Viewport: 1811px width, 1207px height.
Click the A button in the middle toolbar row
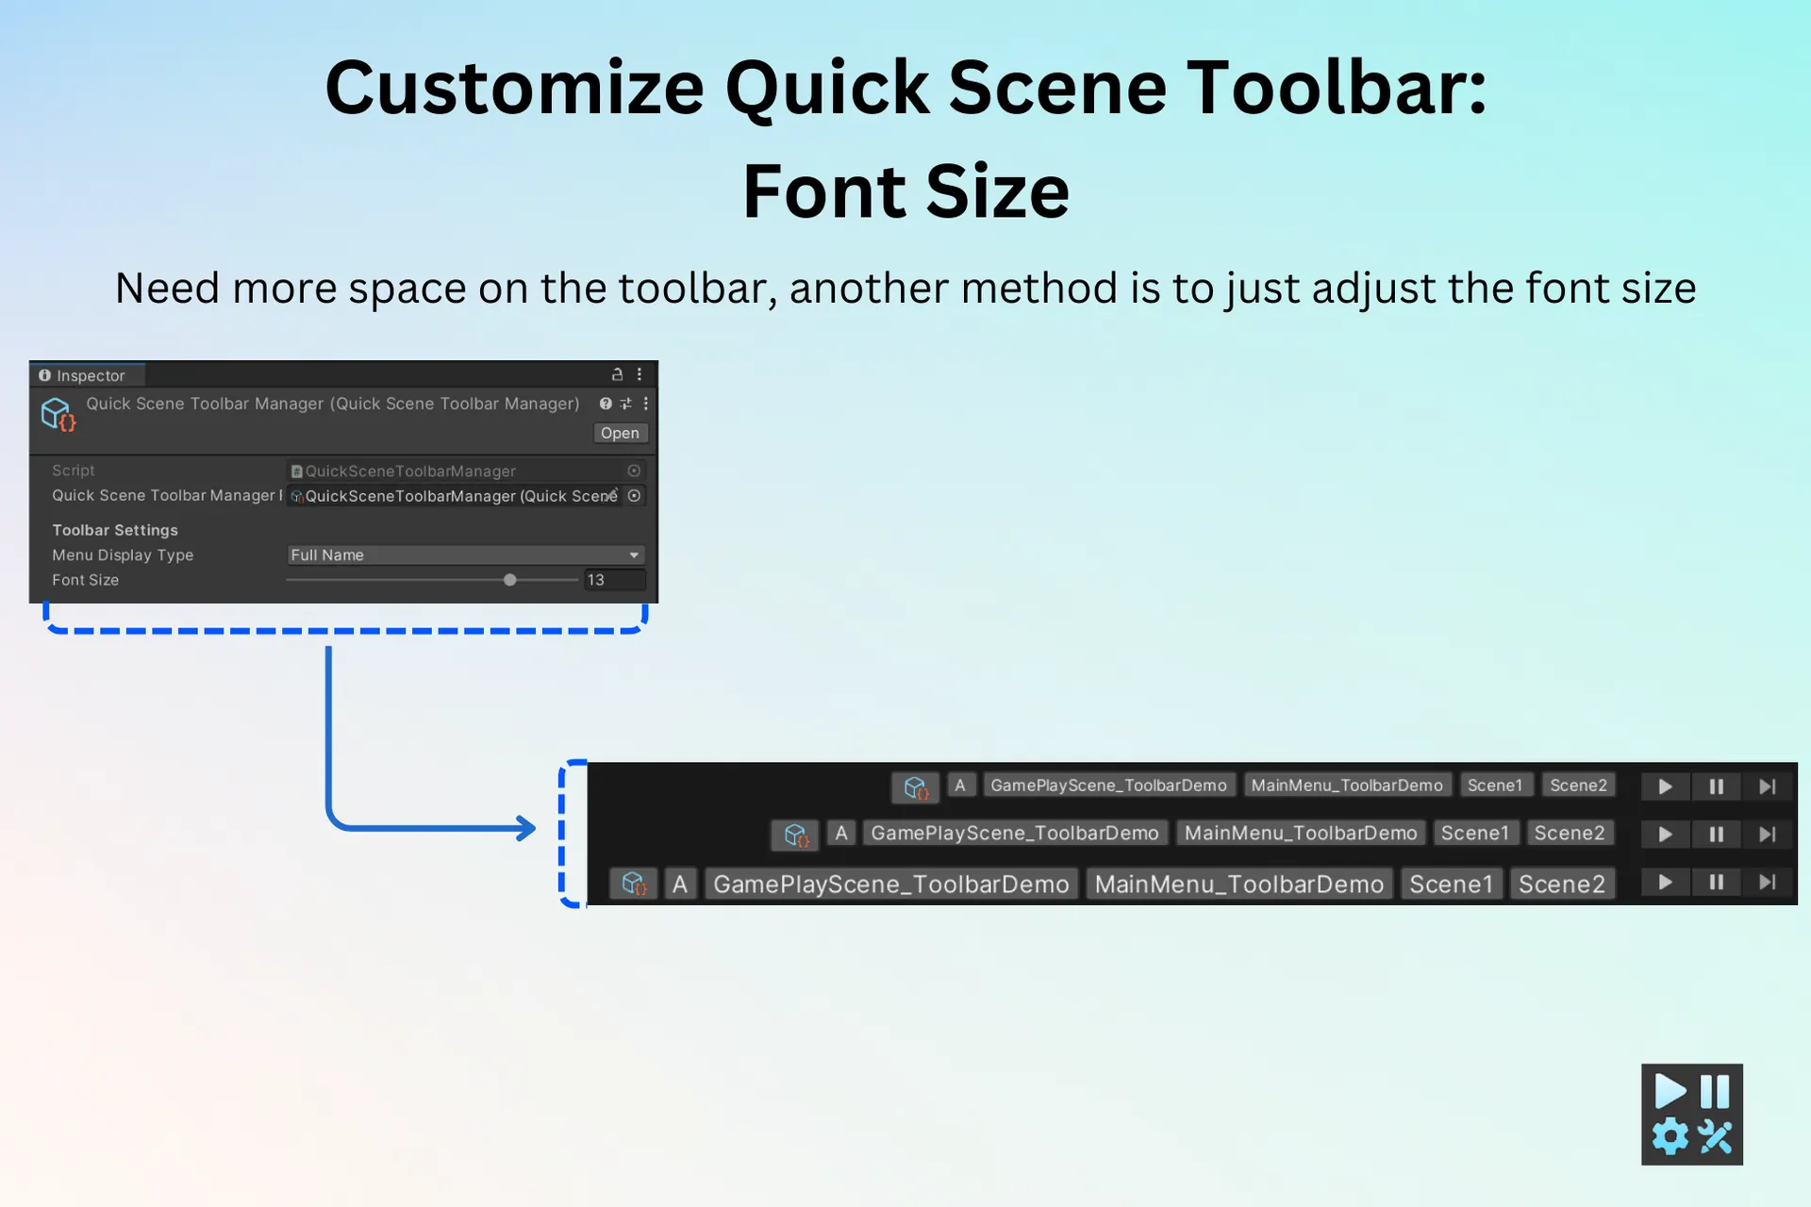pos(841,834)
